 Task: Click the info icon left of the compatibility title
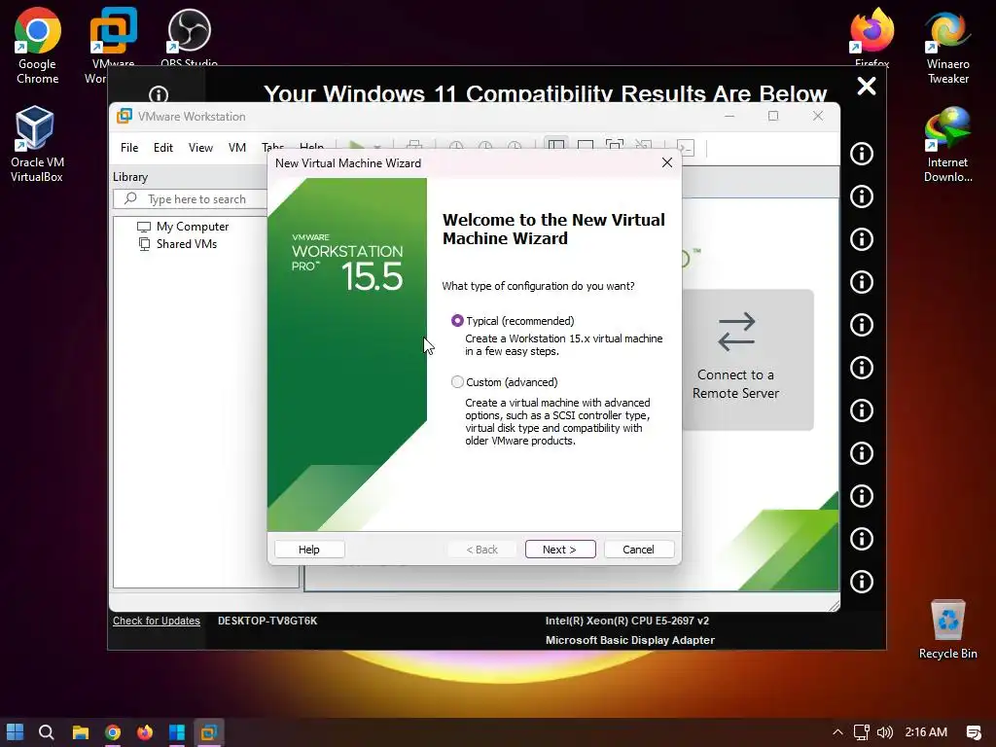(x=159, y=94)
